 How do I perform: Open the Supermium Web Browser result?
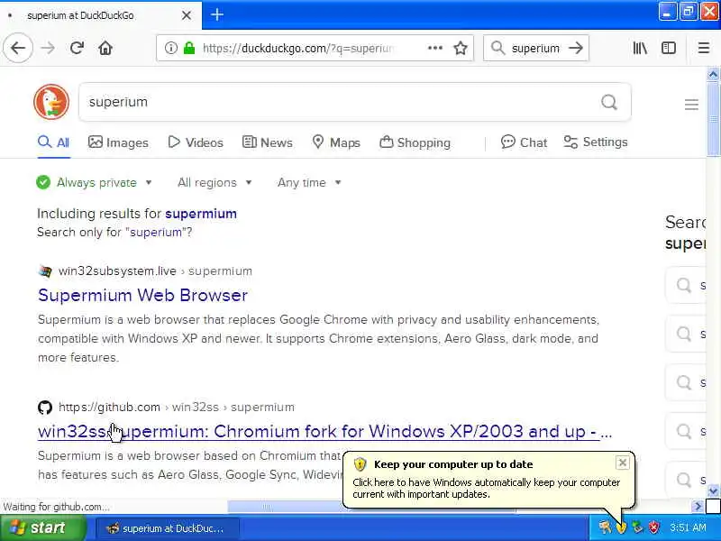coord(143,296)
